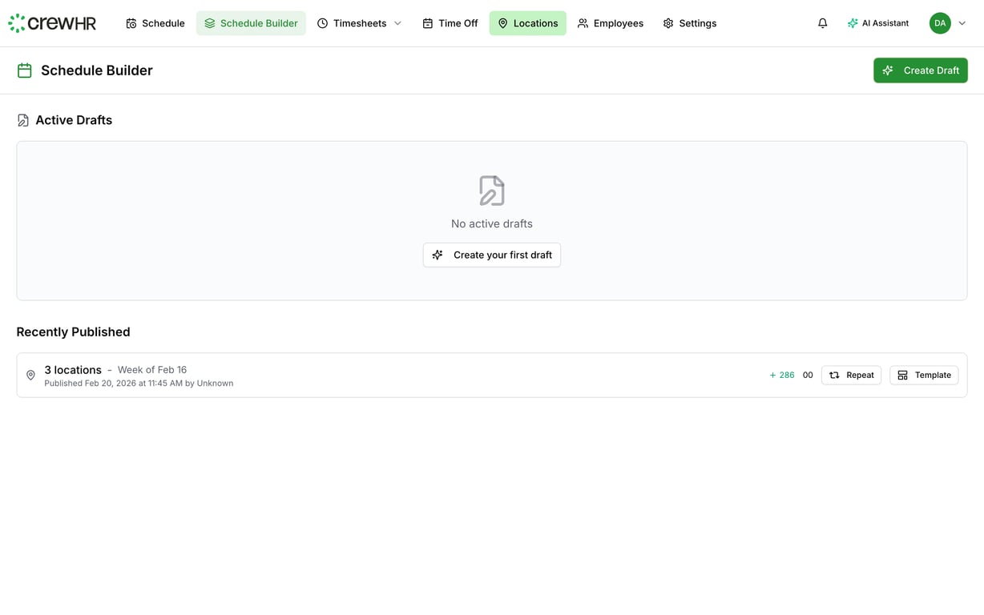Click the DA user avatar
Image resolution: width=984 pixels, height=615 pixels.
[x=940, y=23]
